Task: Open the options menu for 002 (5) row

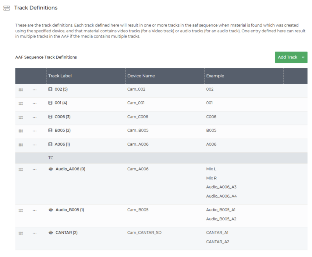Action: pos(35,90)
